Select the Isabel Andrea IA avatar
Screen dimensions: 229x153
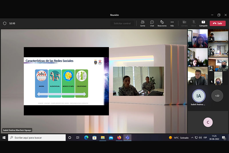point(199,96)
